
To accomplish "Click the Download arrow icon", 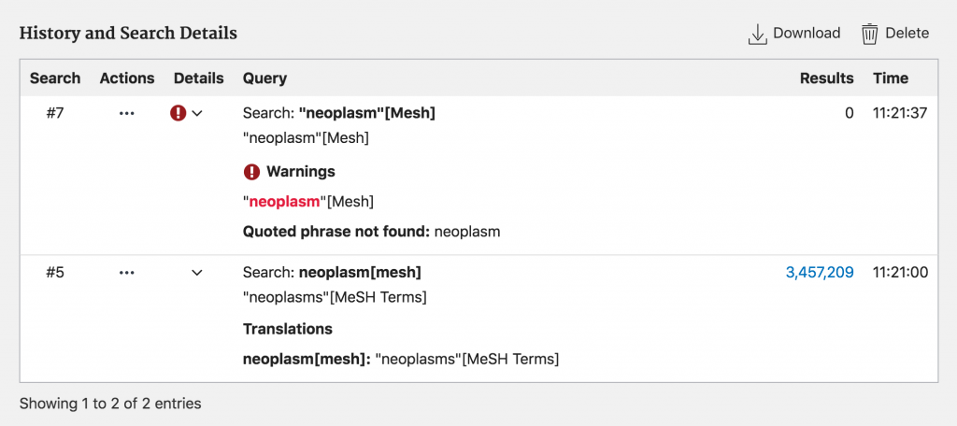I will pos(757,35).
